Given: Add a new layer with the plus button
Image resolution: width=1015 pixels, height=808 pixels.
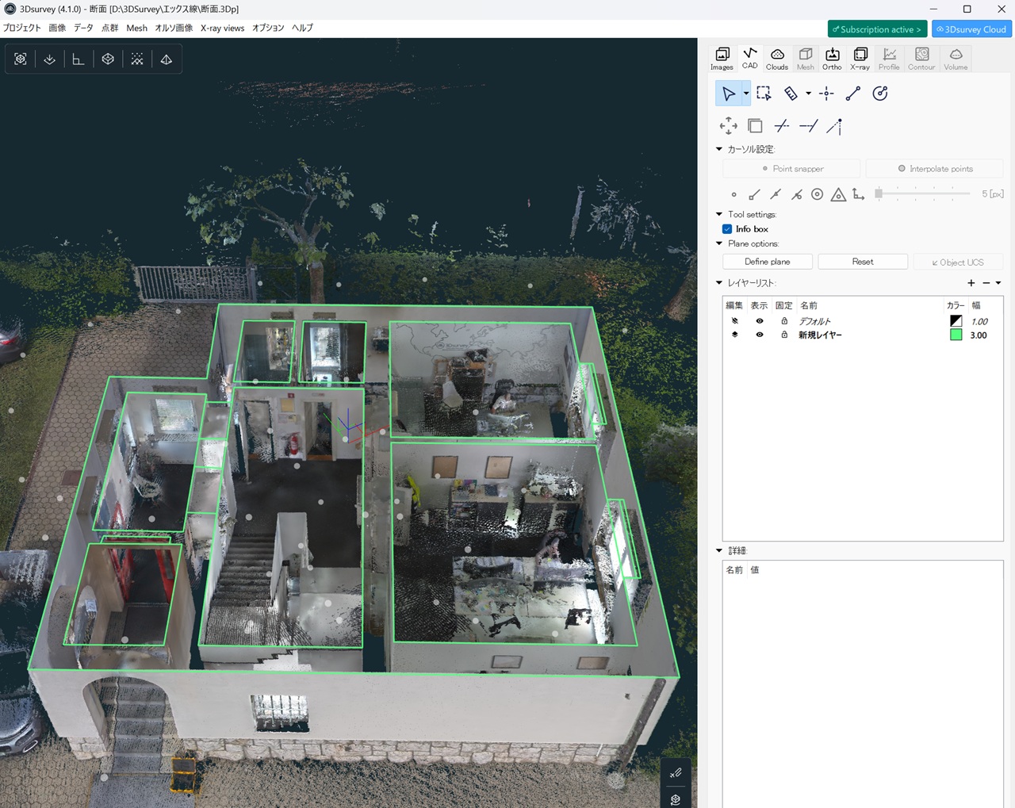Looking at the screenshot, I should [x=971, y=283].
